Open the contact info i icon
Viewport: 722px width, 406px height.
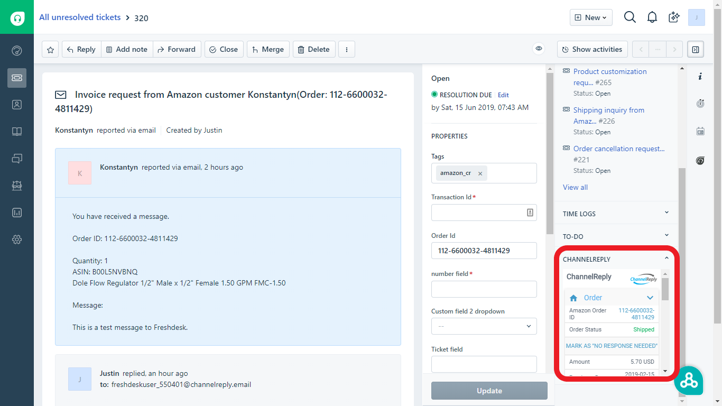(x=700, y=77)
